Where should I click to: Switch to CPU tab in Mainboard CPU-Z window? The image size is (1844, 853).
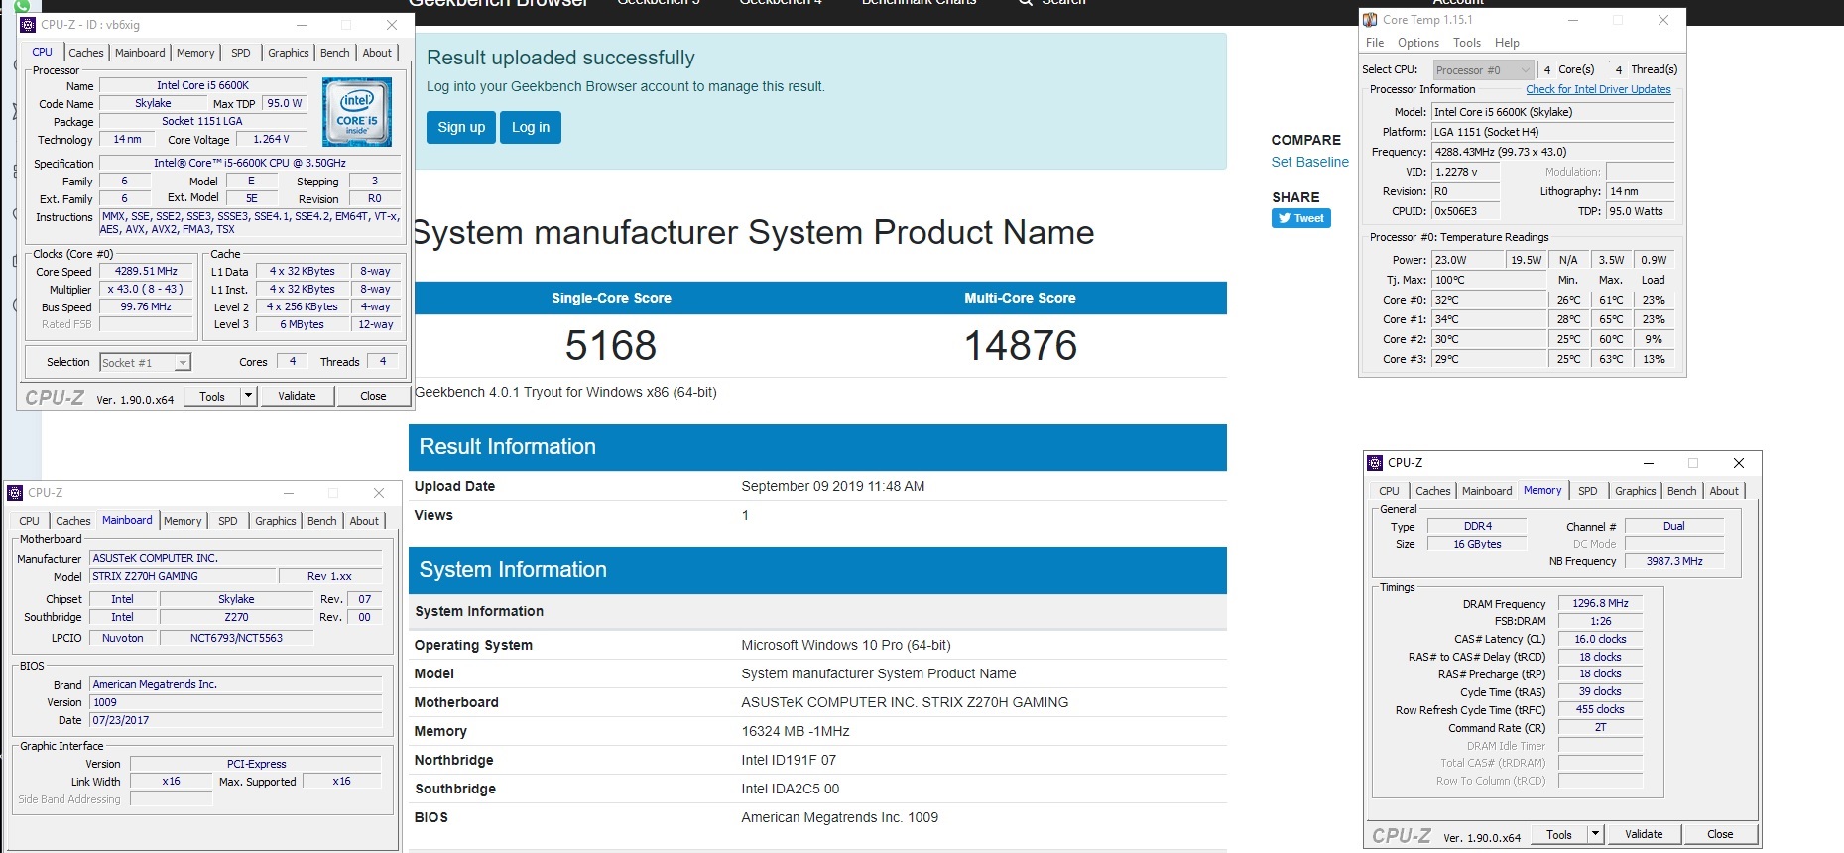(x=30, y=521)
